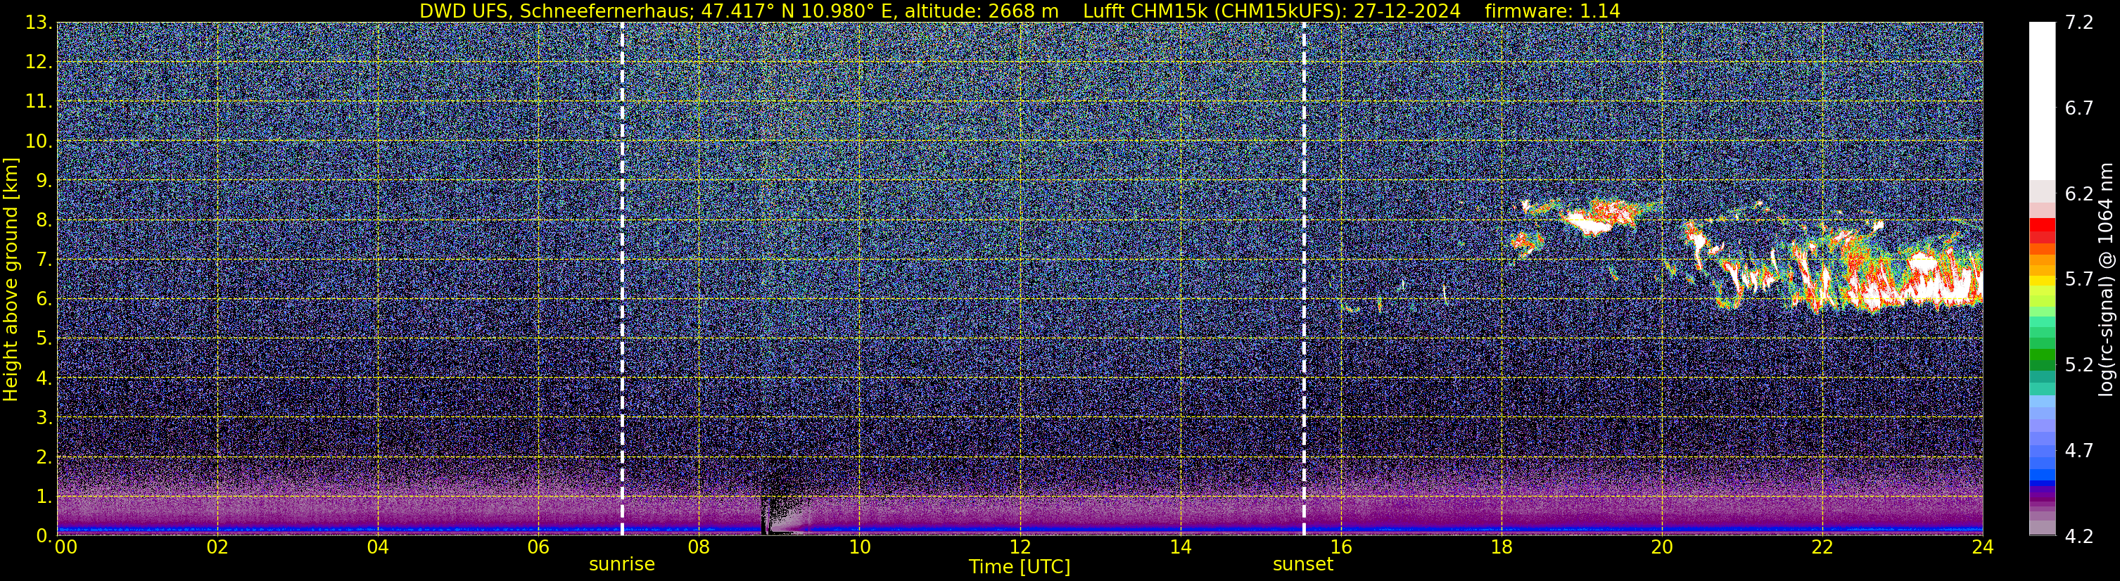
Task: Click the time axis tick '00'
Action: (x=65, y=547)
